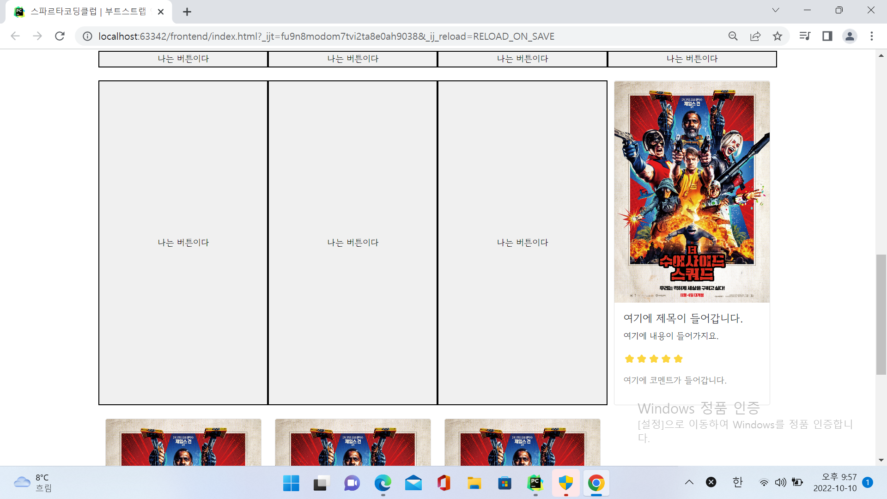Open the battery status tray icon
887x499 pixels.
point(797,482)
